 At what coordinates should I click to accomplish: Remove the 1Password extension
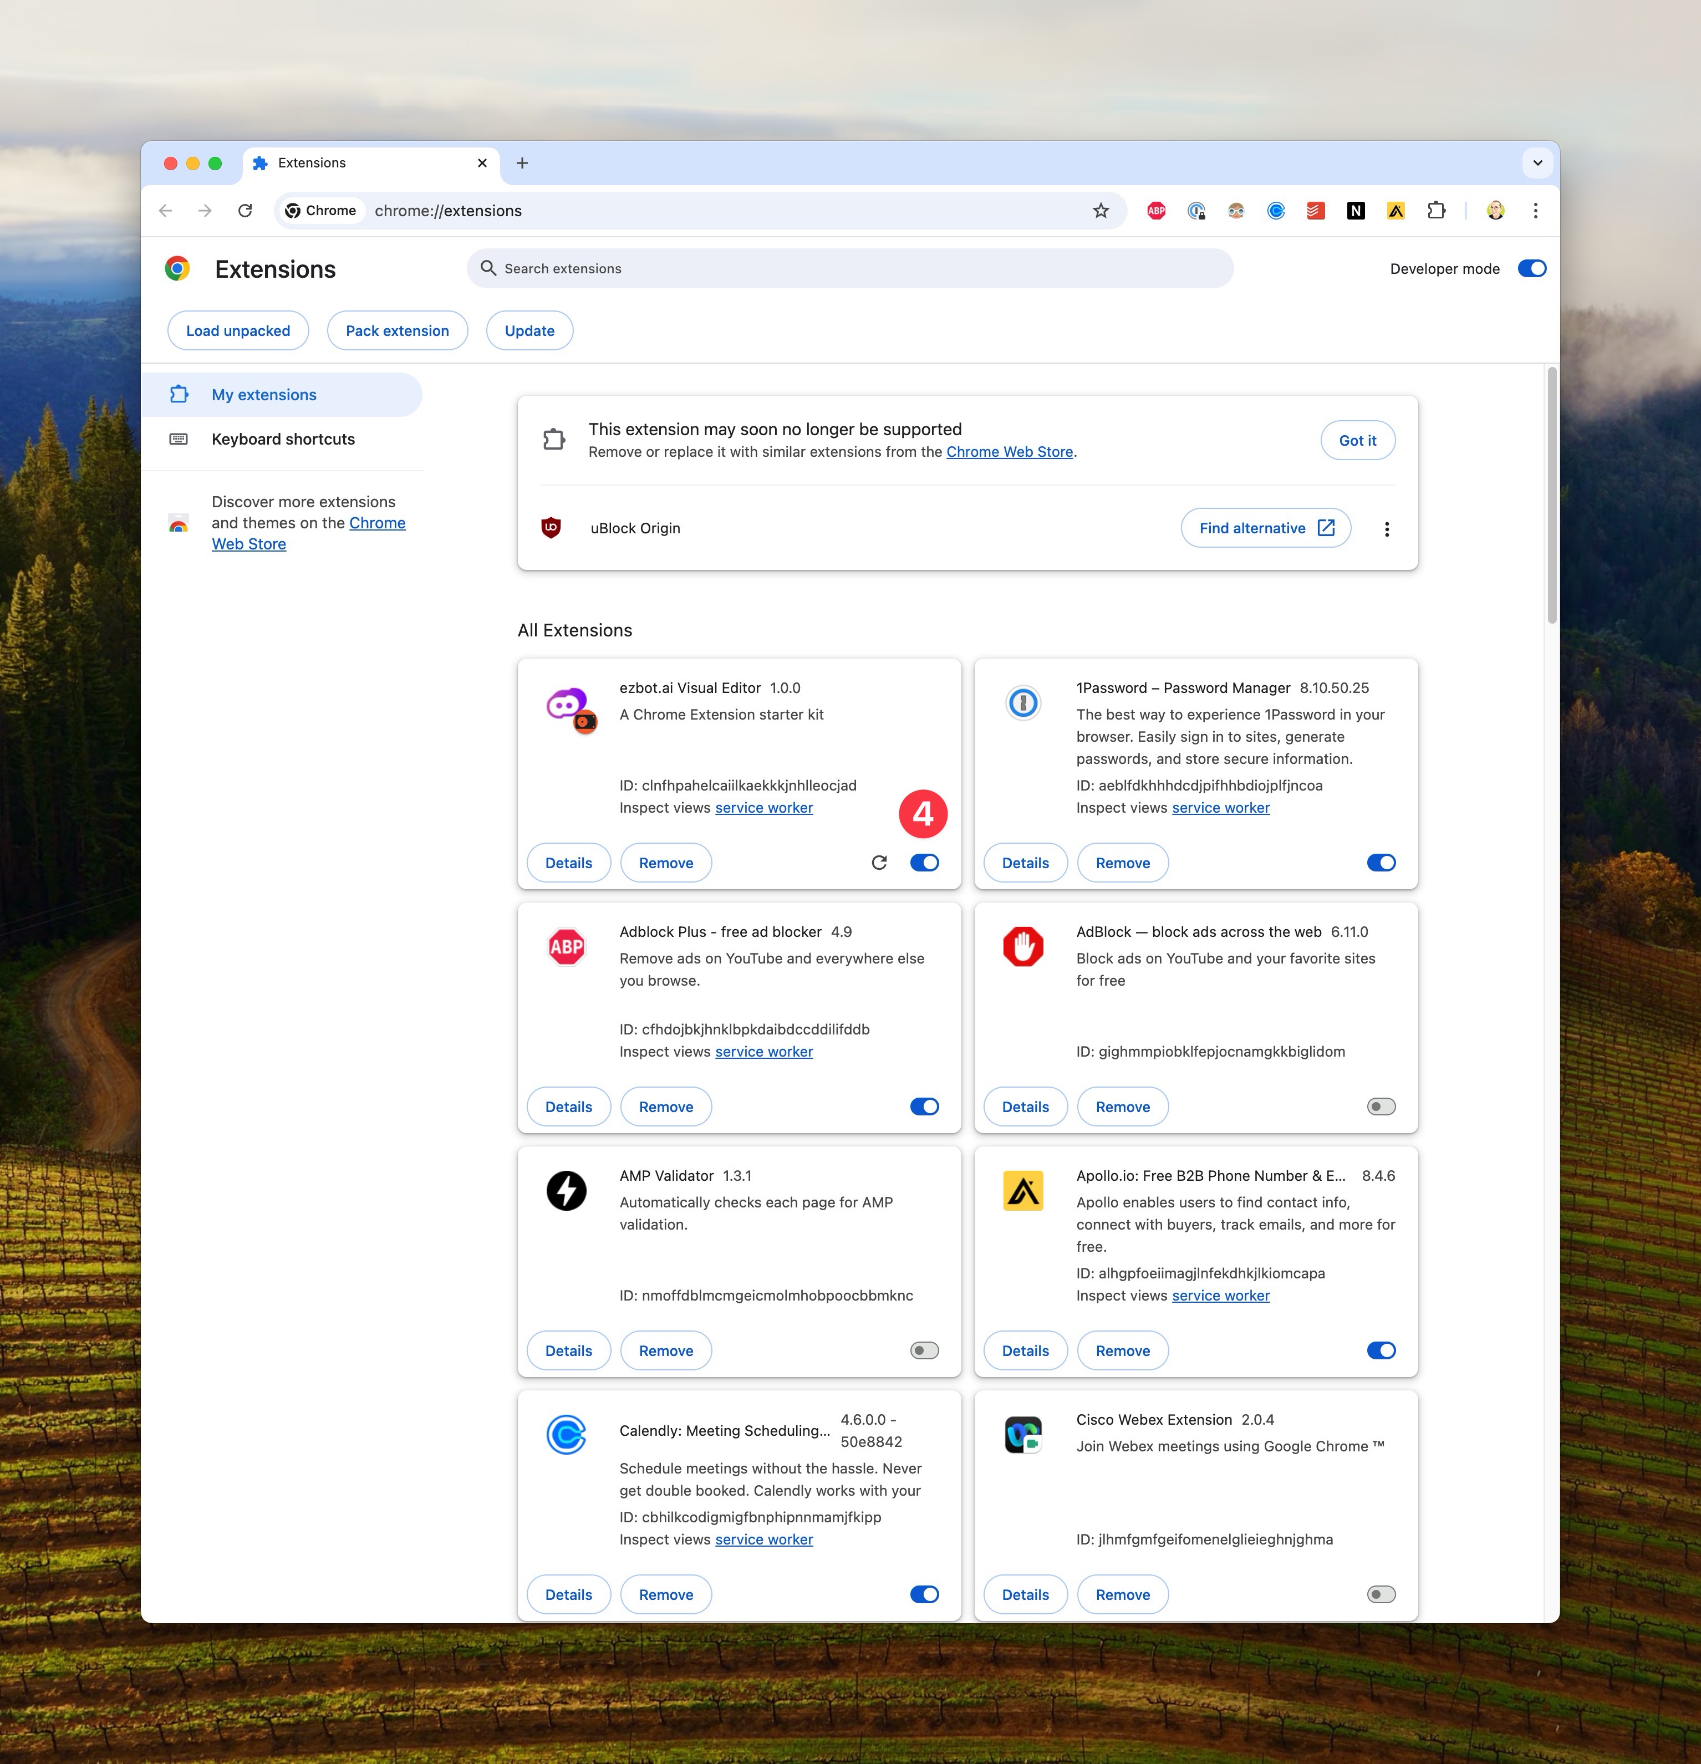tap(1122, 862)
